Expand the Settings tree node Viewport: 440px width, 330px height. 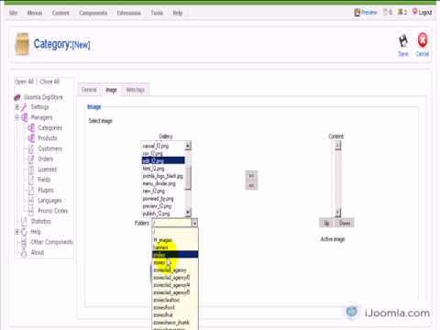pyautogui.click(x=17, y=107)
